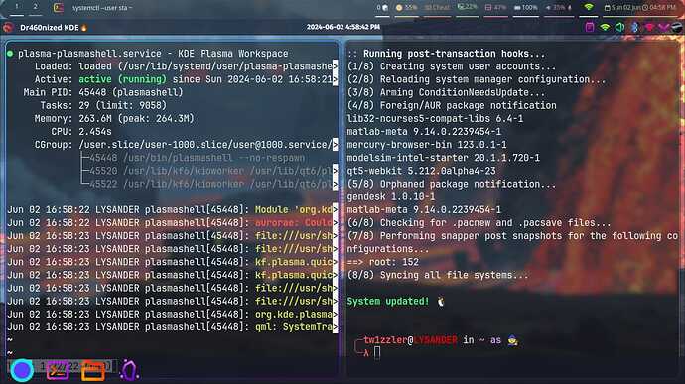Click the teal speaker volume tray icon
Image resolution: width=685 pixels, height=384 pixels.
(x=619, y=27)
